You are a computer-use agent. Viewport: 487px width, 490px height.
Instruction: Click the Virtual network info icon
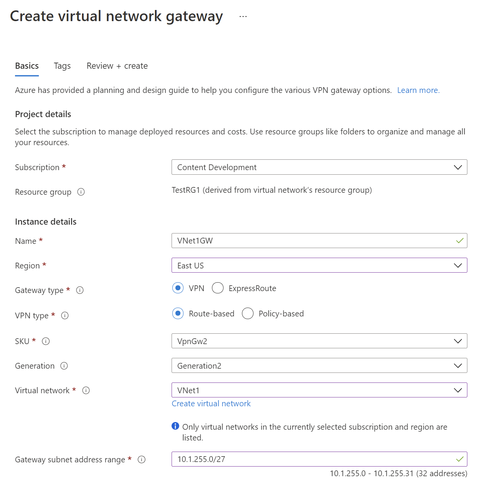tap(86, 391)
